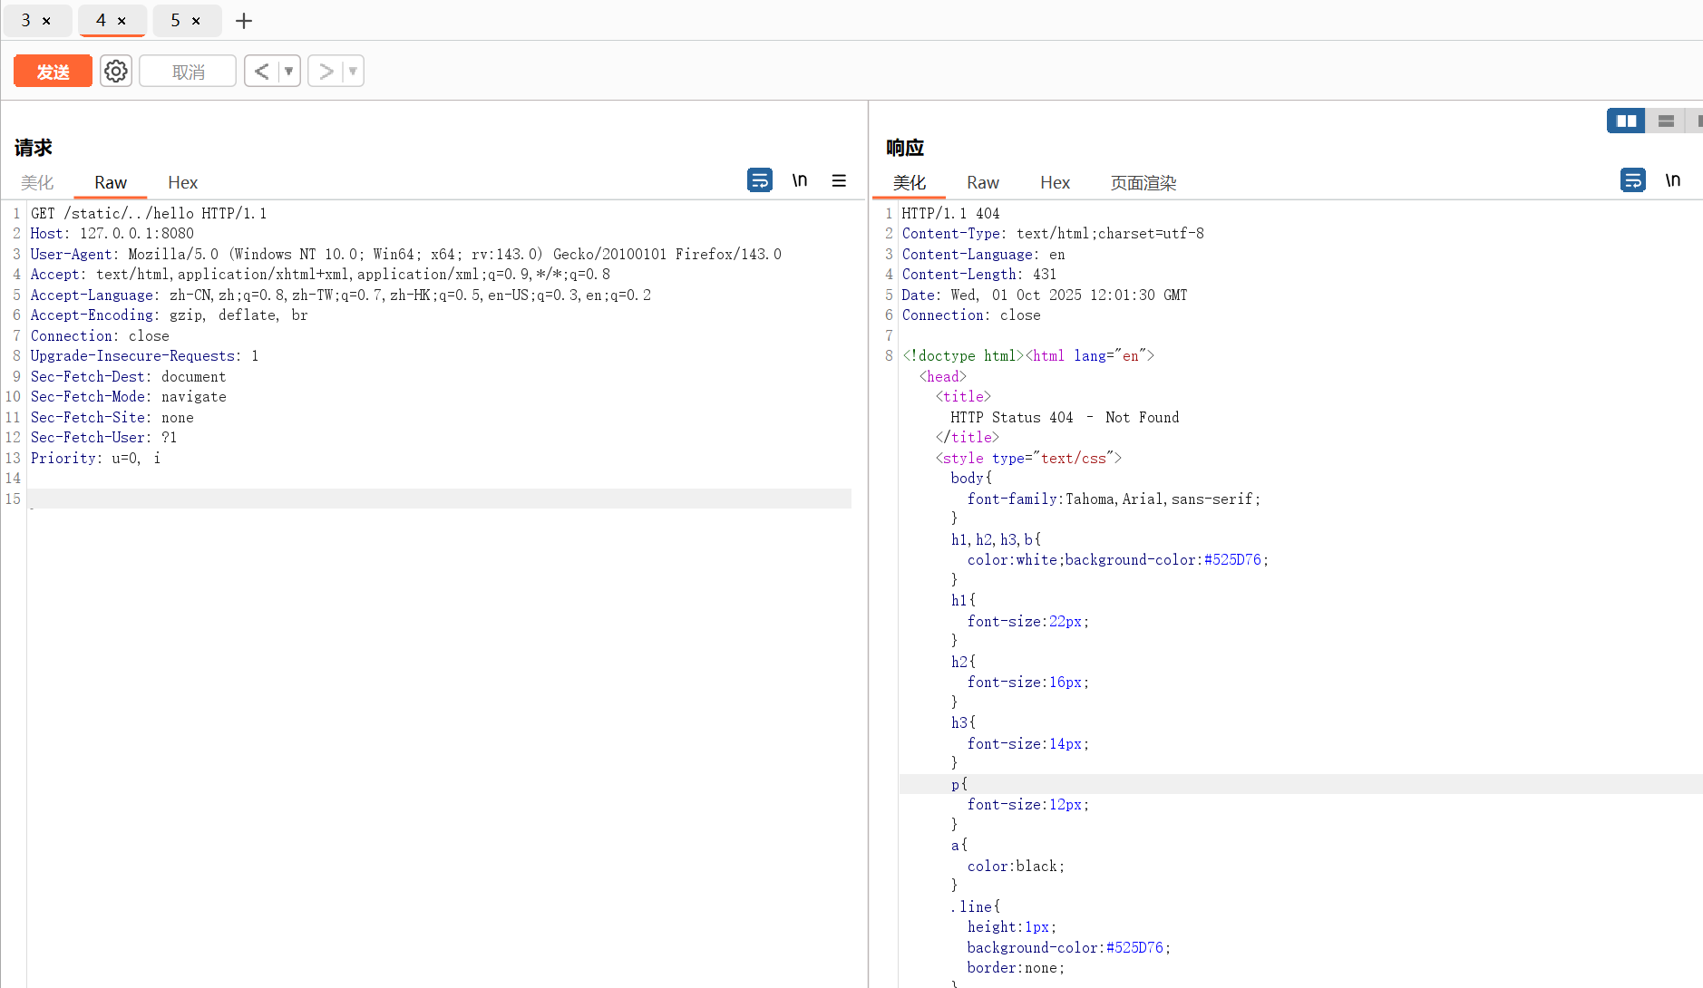The height and width of the screenshot is (988, 1703).
Task: Show non-printable characters in response panel
Action: click(x=1672, y=180)
